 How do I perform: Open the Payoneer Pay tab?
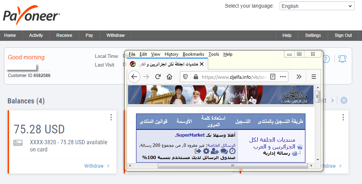tap(89, 35)
